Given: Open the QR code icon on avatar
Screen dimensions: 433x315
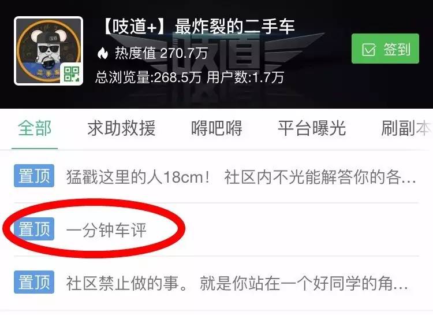Looking at the screenshot, I should [x=72, y=73].
